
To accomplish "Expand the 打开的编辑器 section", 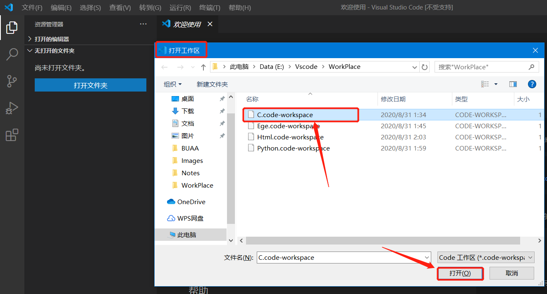I will click(51, 39).
